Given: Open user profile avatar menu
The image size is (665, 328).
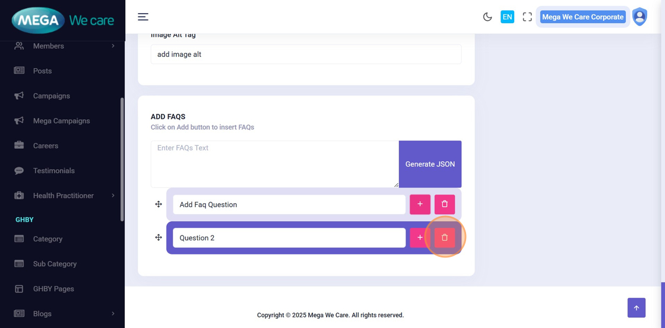Looking at the screenshot, I should [639, 17].
